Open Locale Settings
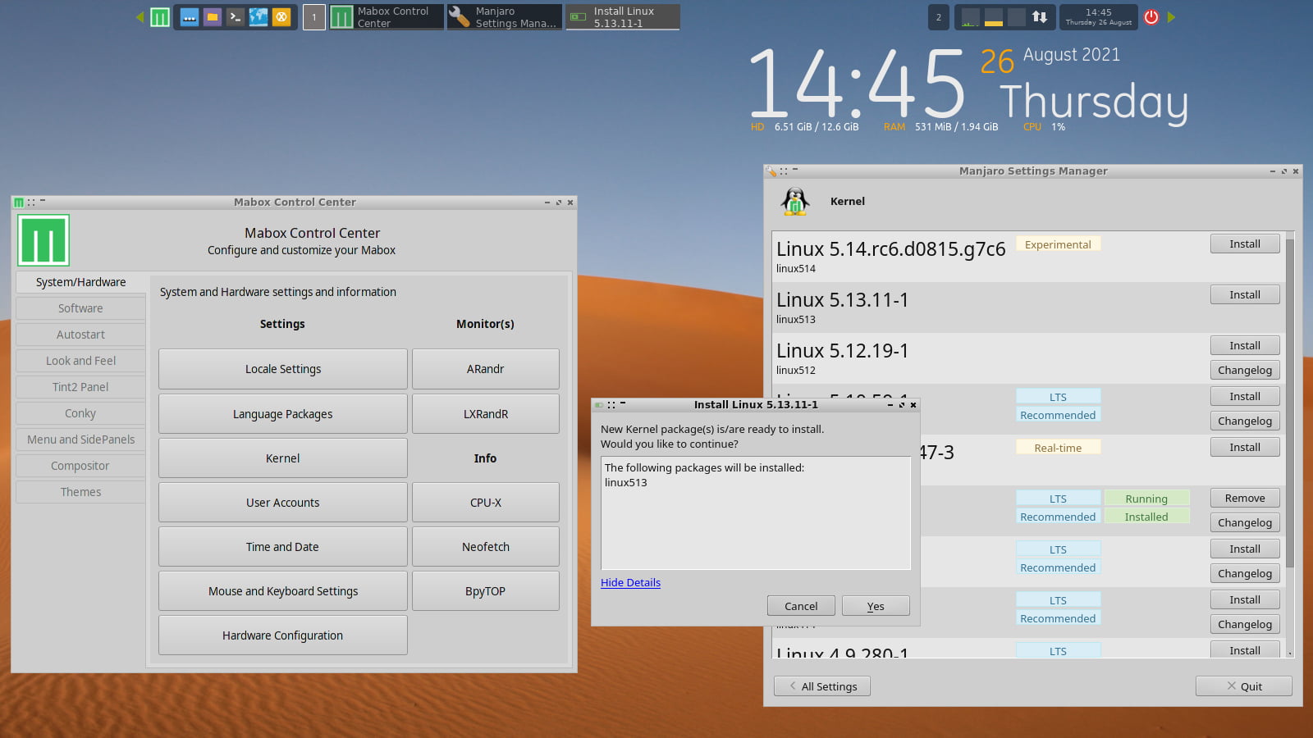1313x738 pixels. pyautogui.click(x=283, y=369)
